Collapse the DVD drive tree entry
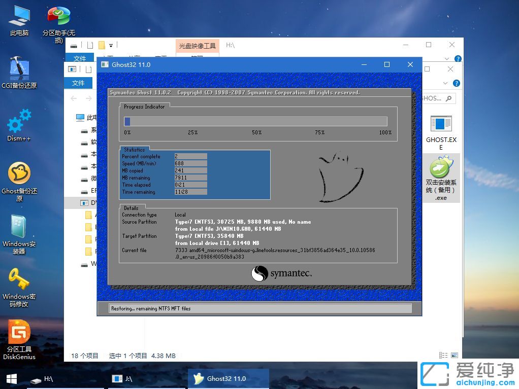Viewport: 519px width, 389px height. click(x=75, y=202)
